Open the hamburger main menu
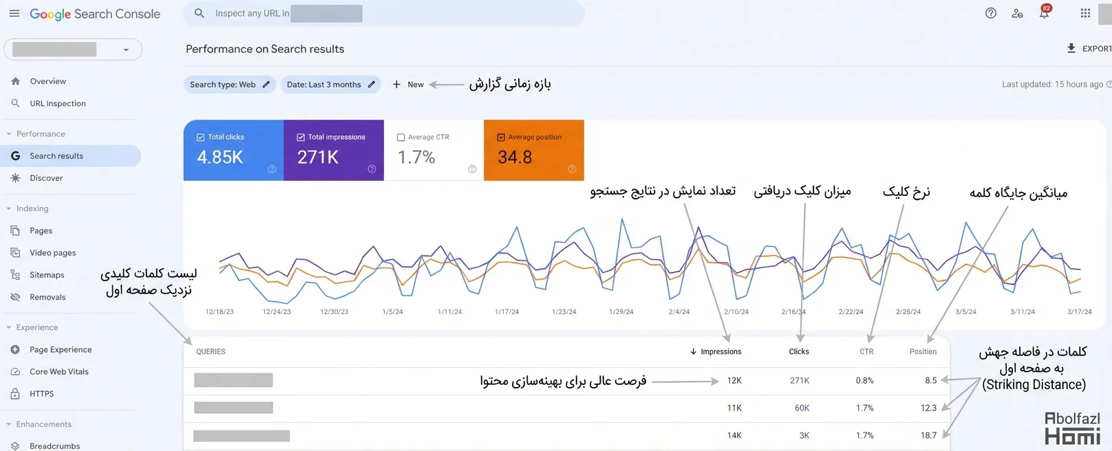This screenshot has height=451, width=1112. coord(14,14)
